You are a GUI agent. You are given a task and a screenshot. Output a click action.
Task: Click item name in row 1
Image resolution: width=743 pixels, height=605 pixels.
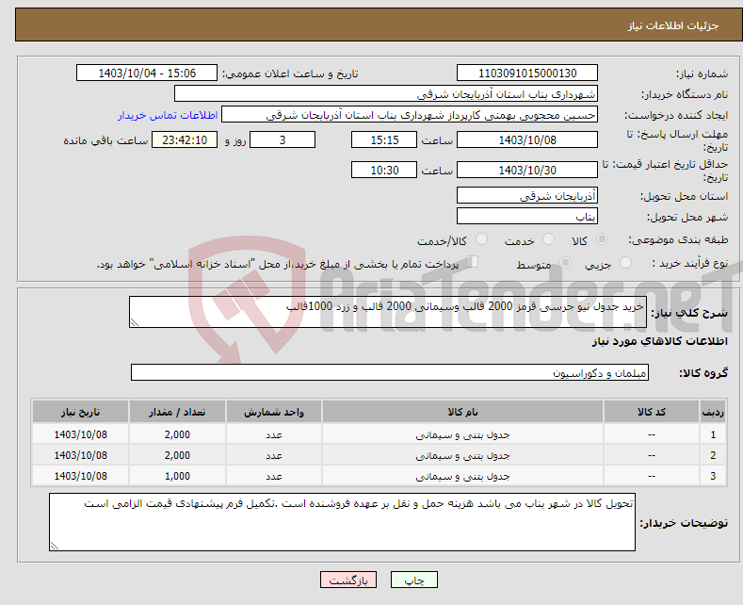(x=462, y=434)
